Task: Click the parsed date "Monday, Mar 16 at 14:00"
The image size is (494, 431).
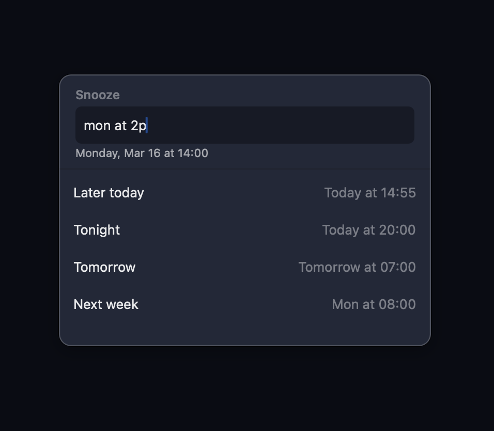Action: pos(142,153)
